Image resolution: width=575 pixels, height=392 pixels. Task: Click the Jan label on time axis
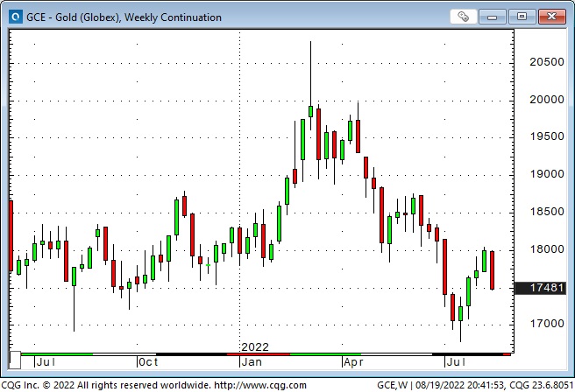[x=252, y=362]
